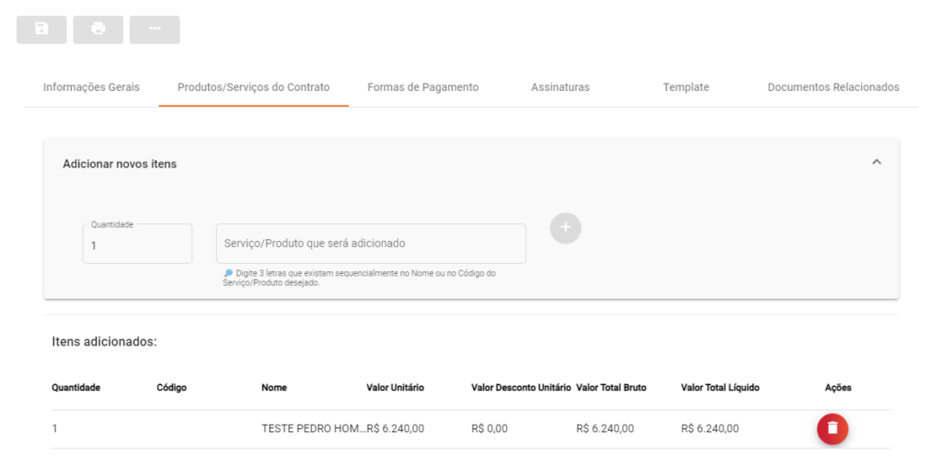Click the round plus add-item button
Viewport: 942px width, 466px height.
point(566,228)
